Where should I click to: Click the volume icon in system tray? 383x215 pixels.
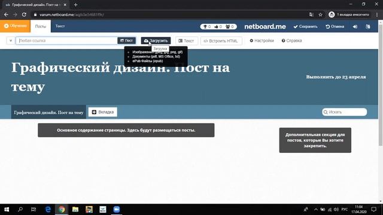pyautogui.click(x=336, y=210)
